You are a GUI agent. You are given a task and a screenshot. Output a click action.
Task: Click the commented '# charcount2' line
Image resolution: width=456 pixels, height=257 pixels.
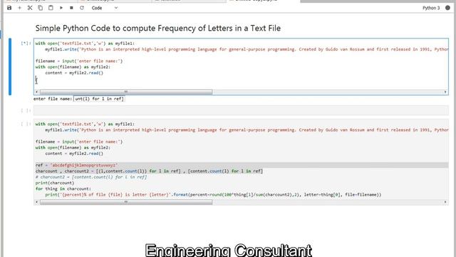[91, 177]
